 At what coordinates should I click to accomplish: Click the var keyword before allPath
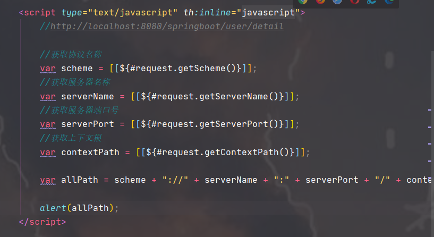(48, 180)
